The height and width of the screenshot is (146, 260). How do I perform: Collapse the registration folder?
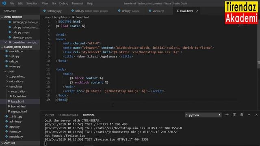point(19,91)
